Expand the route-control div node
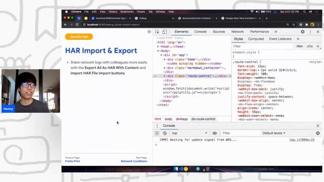This screenshot has height=182, width=324. tap(165, 76)
